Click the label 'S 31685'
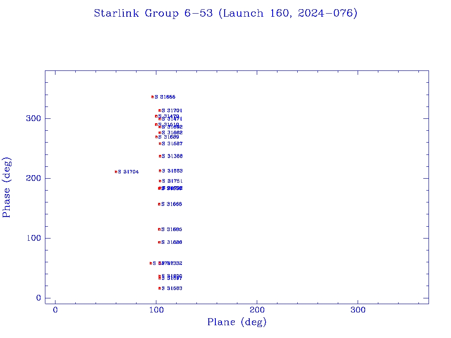The image size is (451, 338). (x=171, y=229)
